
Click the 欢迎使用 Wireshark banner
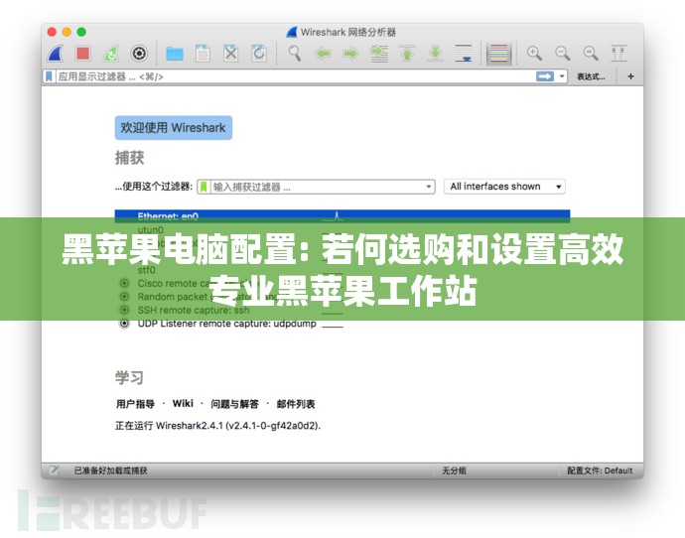coord(174,127)
